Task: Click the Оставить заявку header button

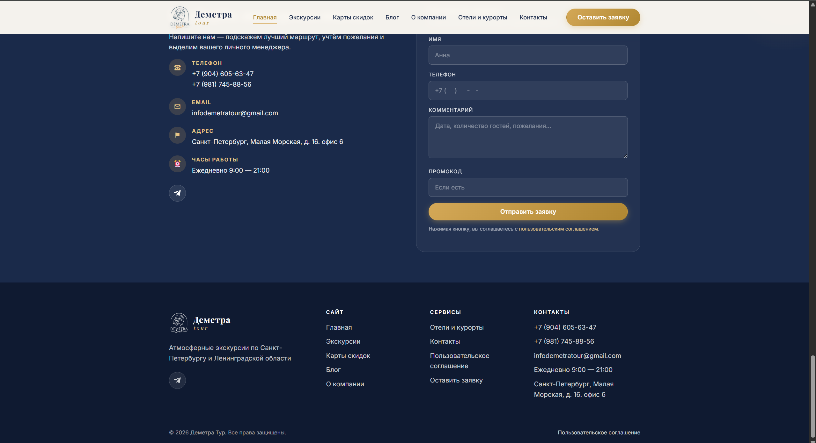Action: click(603, 18)
